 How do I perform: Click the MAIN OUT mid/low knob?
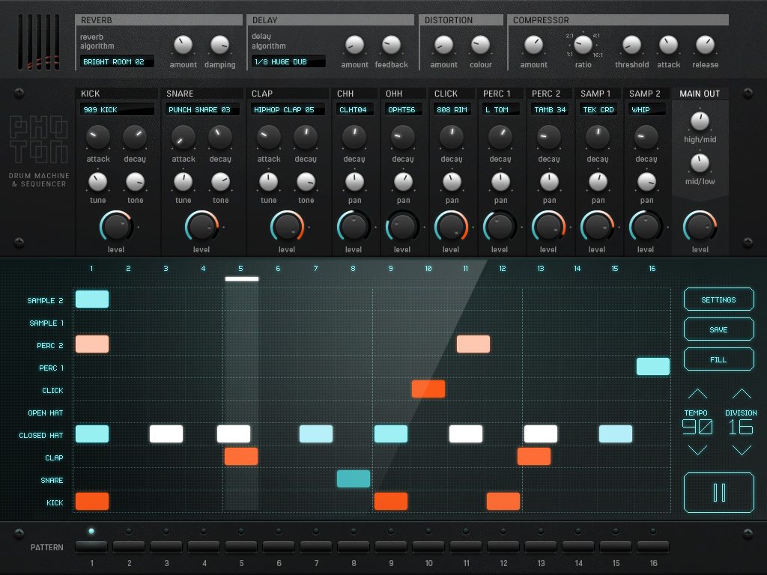coord(700,162)
